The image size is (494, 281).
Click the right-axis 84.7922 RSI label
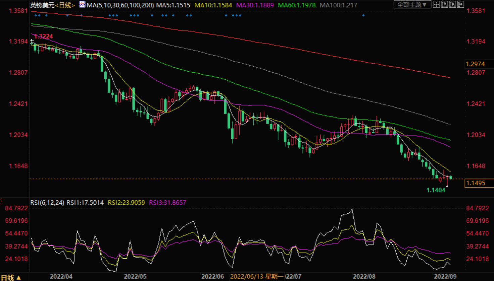point(478,208)
